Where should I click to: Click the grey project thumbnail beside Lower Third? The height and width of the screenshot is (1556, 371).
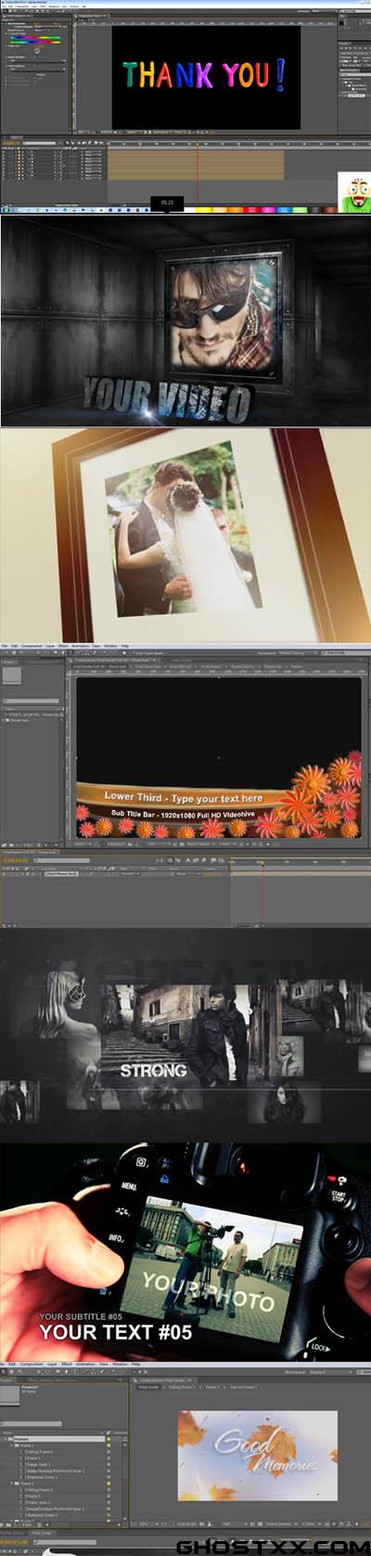(11, 674)
